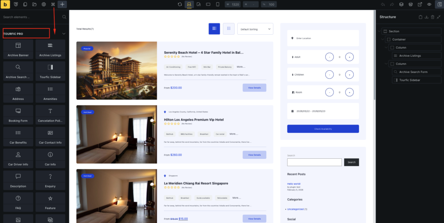This screenshot has height=223, width=444.
Task: Click the magnifier icon beside element search
Action: [64, 17]
